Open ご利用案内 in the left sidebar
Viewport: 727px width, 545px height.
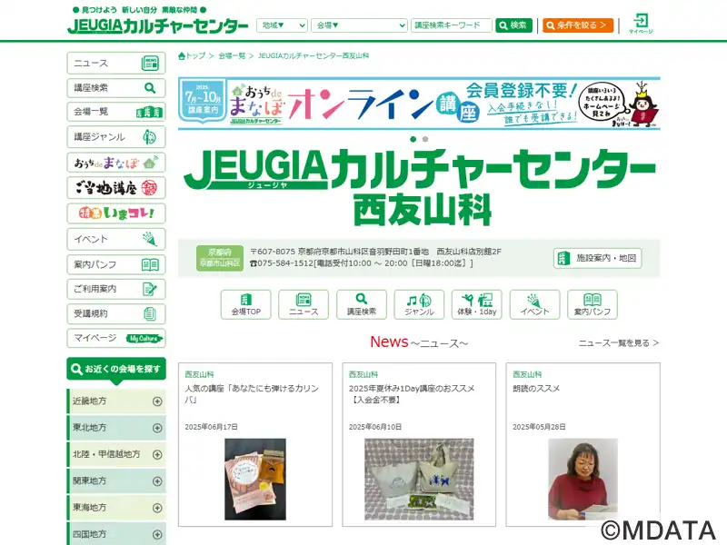(116, 289)
